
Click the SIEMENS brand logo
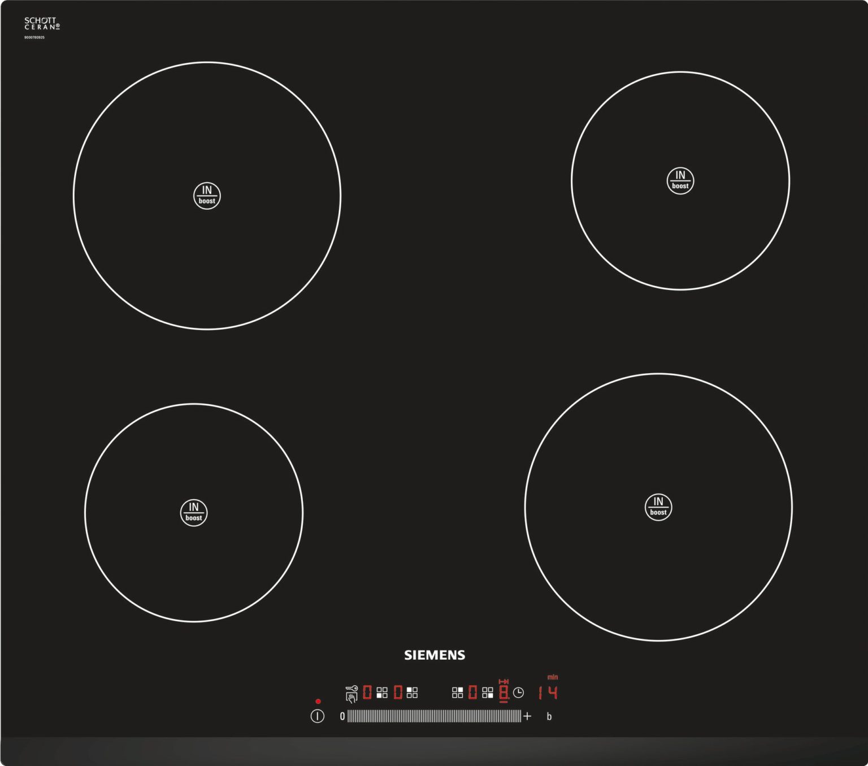pos(435,655)
